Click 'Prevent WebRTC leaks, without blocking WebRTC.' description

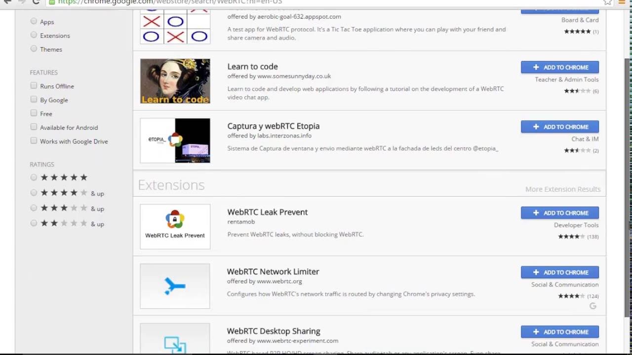295,235
